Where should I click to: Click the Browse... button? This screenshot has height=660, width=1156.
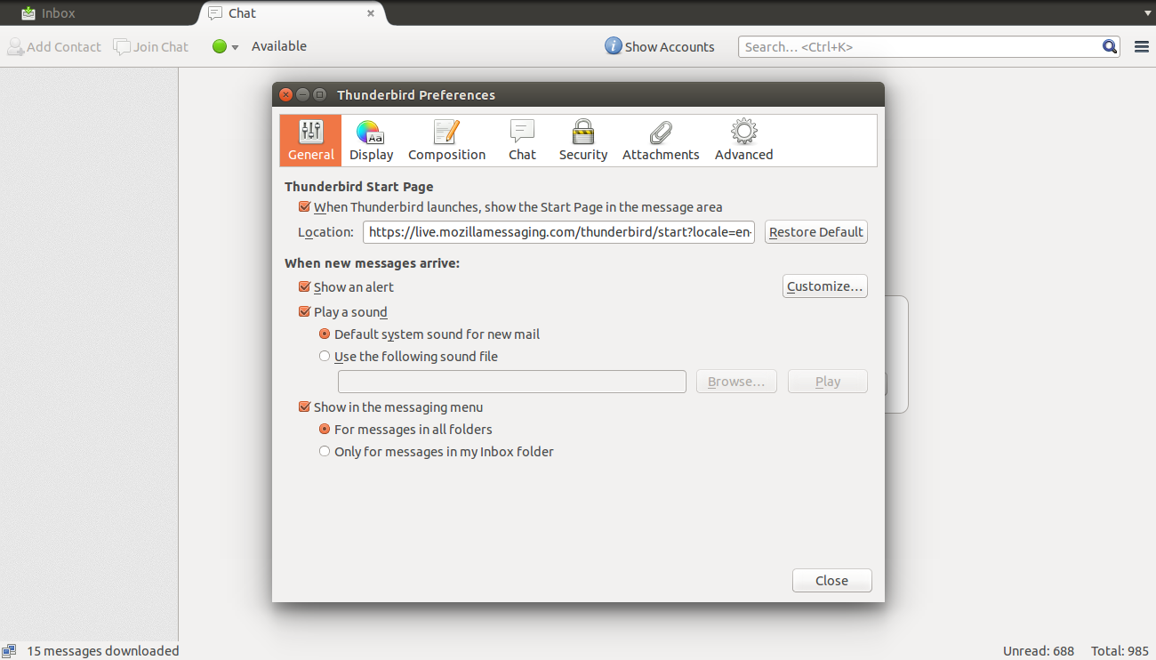(736, 382)
